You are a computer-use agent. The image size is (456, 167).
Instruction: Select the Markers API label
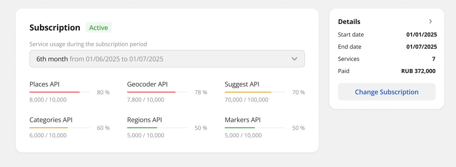tap(242, 120)
